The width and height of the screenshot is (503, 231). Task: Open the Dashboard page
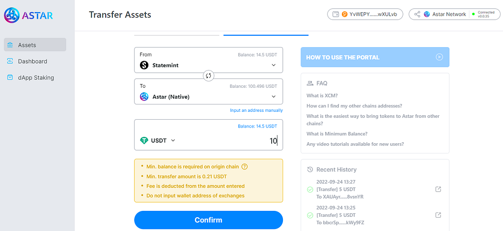point(35,61)
